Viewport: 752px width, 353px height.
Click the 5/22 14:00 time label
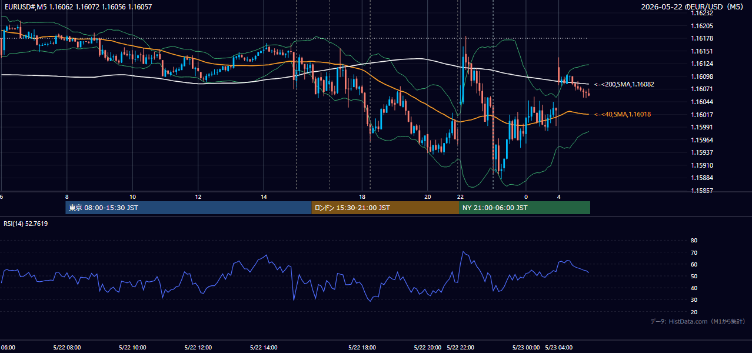[x=264, y=347]
